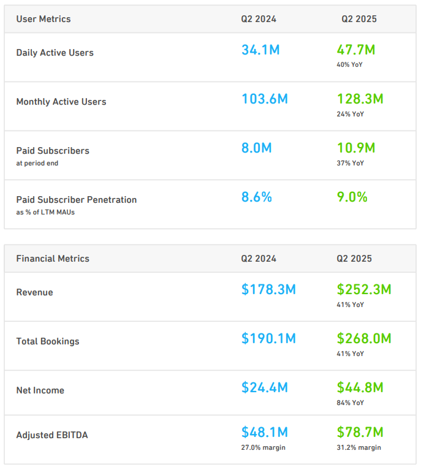The height and width of the screenshot is (467, 421).
Task: Select the $190.1M total bookings value
Action: click(268, 338)
